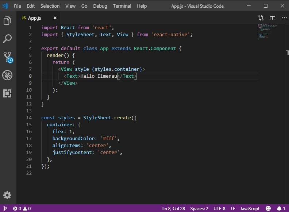Open the Extensions view icon
The width and height of the screenshot is (289, 212).
tap(7, 93)
